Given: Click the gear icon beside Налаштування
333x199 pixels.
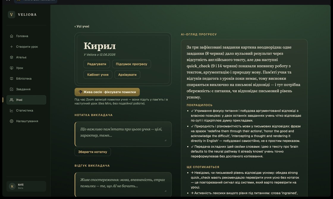Looking at the screenshot, I should 12,121.
